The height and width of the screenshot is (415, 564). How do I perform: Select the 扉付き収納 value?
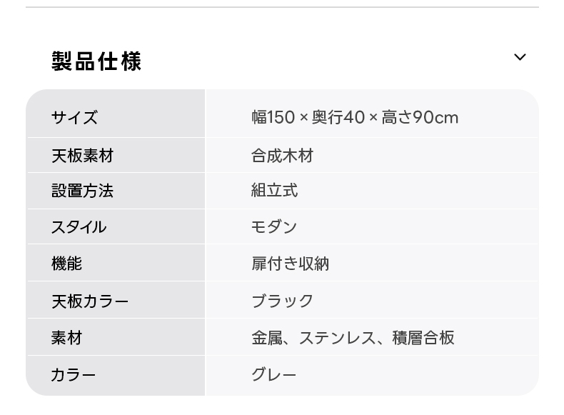[x=290, y=264]
